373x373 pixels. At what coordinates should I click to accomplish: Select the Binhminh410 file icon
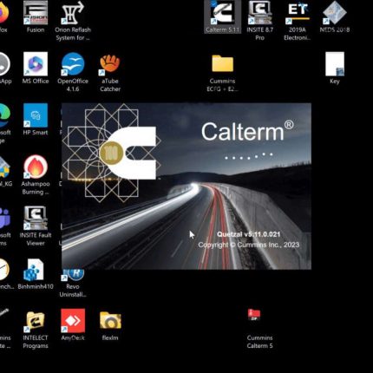(x=36, y=274)
